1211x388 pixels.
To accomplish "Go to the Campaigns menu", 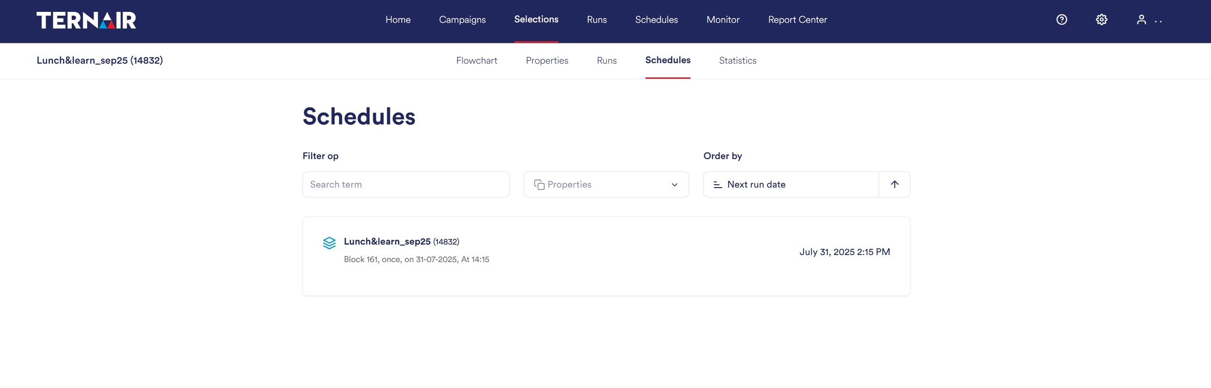I will [462, 19].
